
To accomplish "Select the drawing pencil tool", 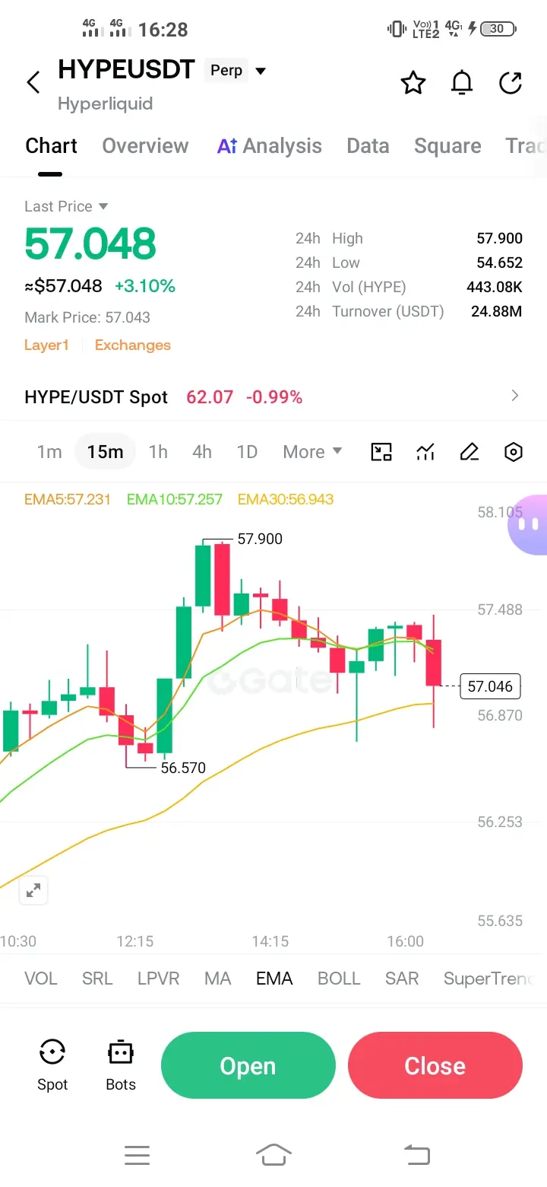I will coord(470,452).
